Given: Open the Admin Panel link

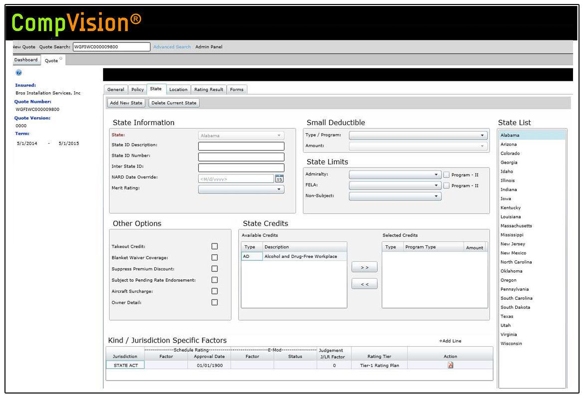Looking at the screenshot, I should tap(209, 47).
